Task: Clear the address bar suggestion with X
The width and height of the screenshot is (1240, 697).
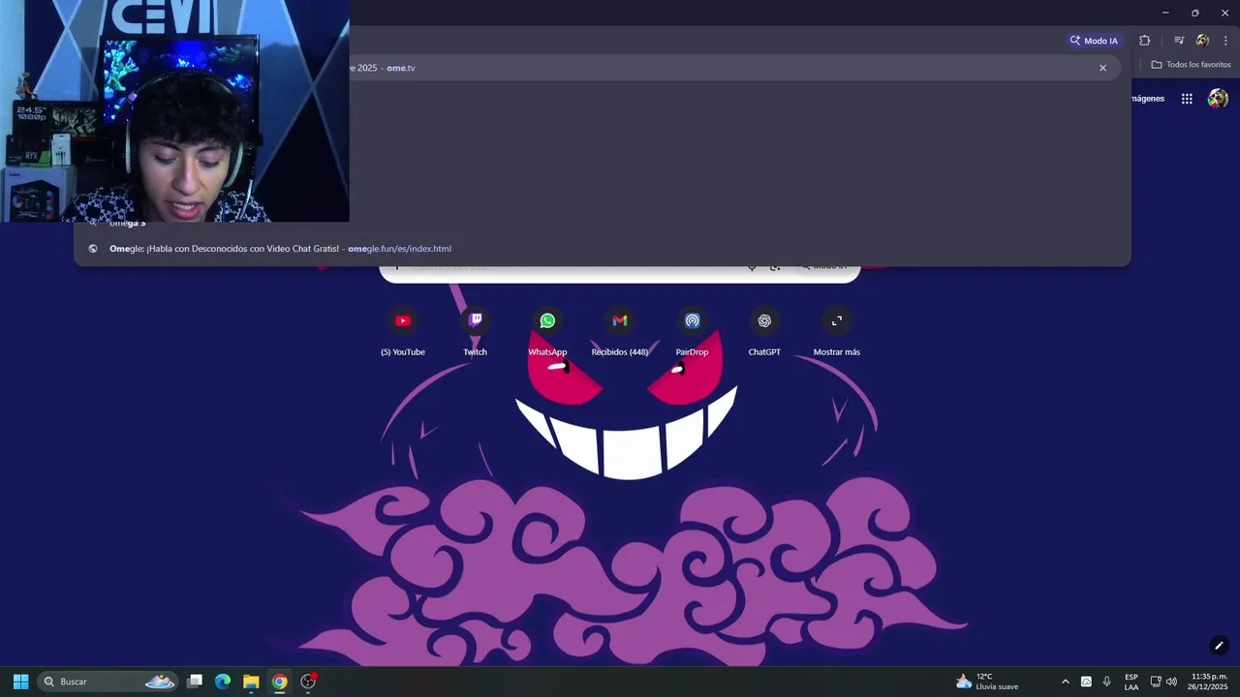Action: 1102,68
